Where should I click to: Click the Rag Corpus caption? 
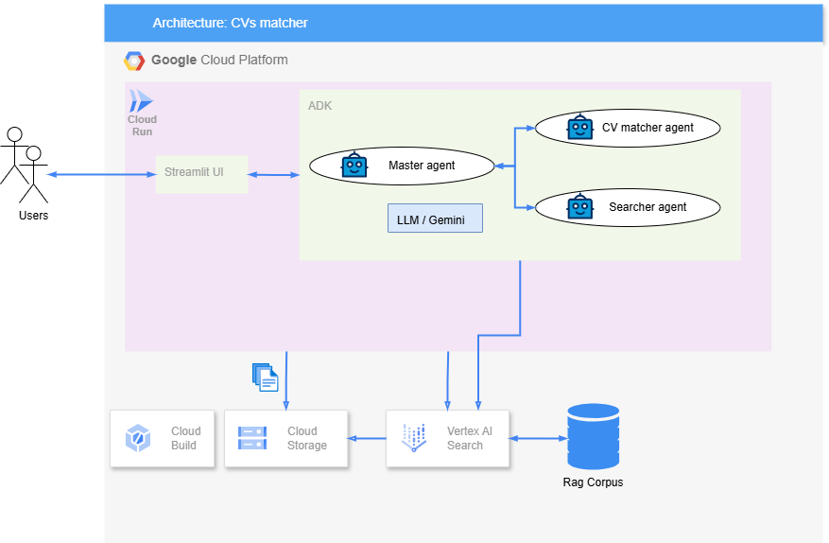click(x=593, y=482)
